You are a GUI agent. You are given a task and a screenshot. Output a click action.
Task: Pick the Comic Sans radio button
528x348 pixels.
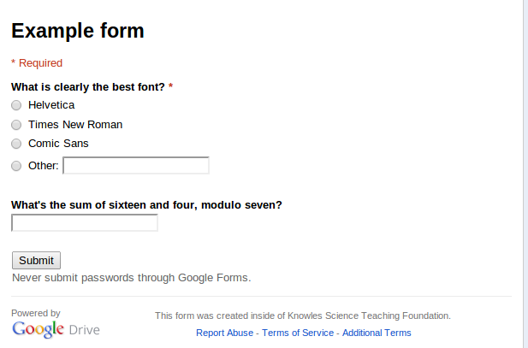coord(16,144)
